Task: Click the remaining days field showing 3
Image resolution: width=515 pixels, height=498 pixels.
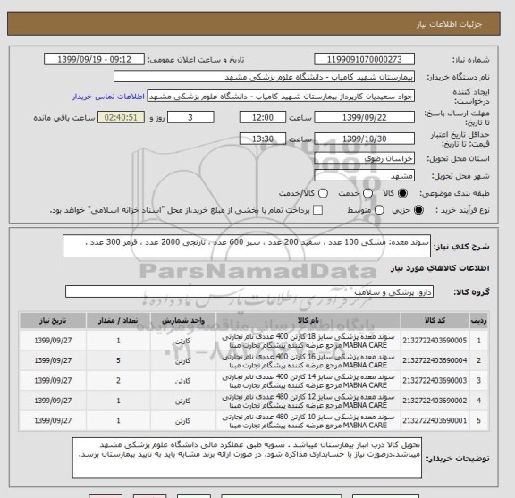Action: pyautogui.click(x=190, y=118)
